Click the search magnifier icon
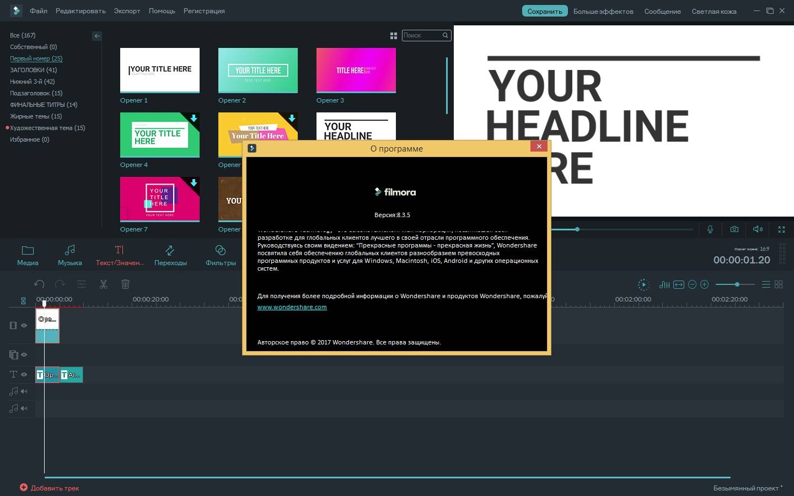Image resolution: width=794 pixels, height=496 pixels. coord(445,35)
